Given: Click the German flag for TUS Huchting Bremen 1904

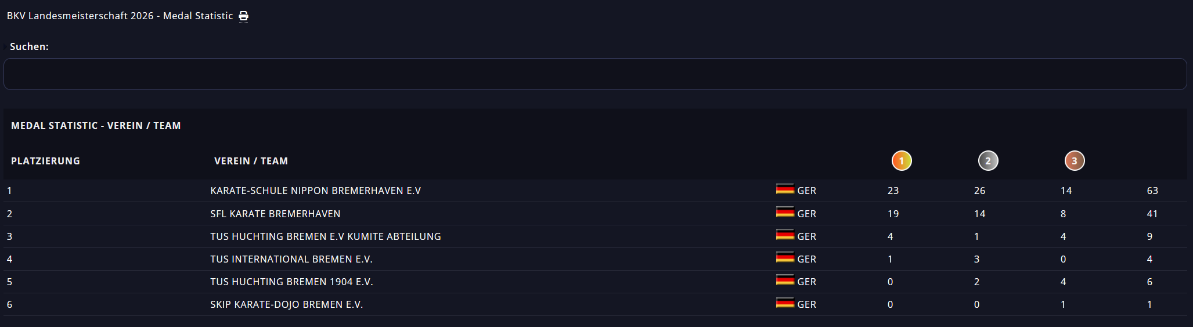Looking at the screenshot, I should 785,281.
